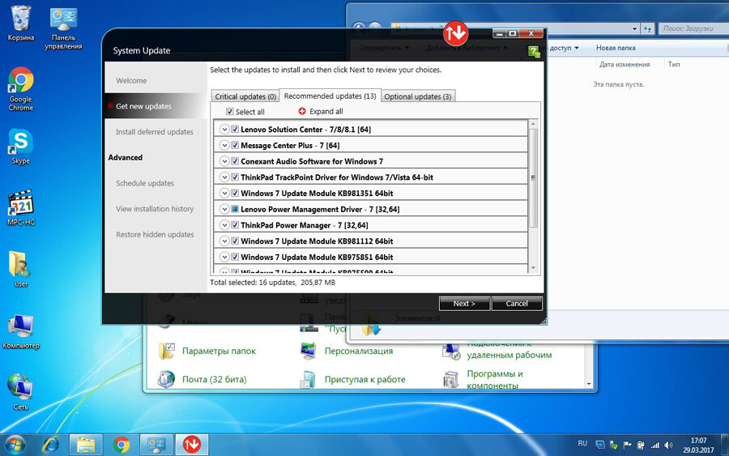Click the Action Center flag tray icon

(x=627, y=445)
